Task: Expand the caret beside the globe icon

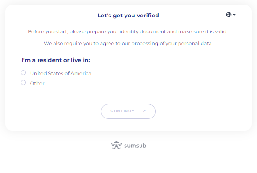Action: click(x=234, y=15)
